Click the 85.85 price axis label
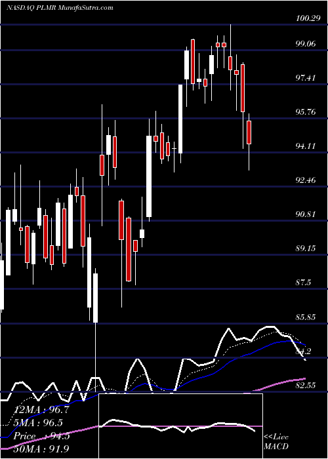The height and width of the screenshot is (459, 328). pos(306,317)
